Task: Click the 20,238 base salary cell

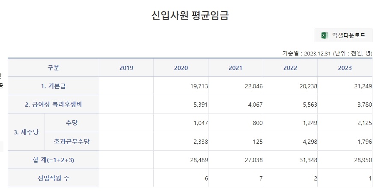Action: 290,86
